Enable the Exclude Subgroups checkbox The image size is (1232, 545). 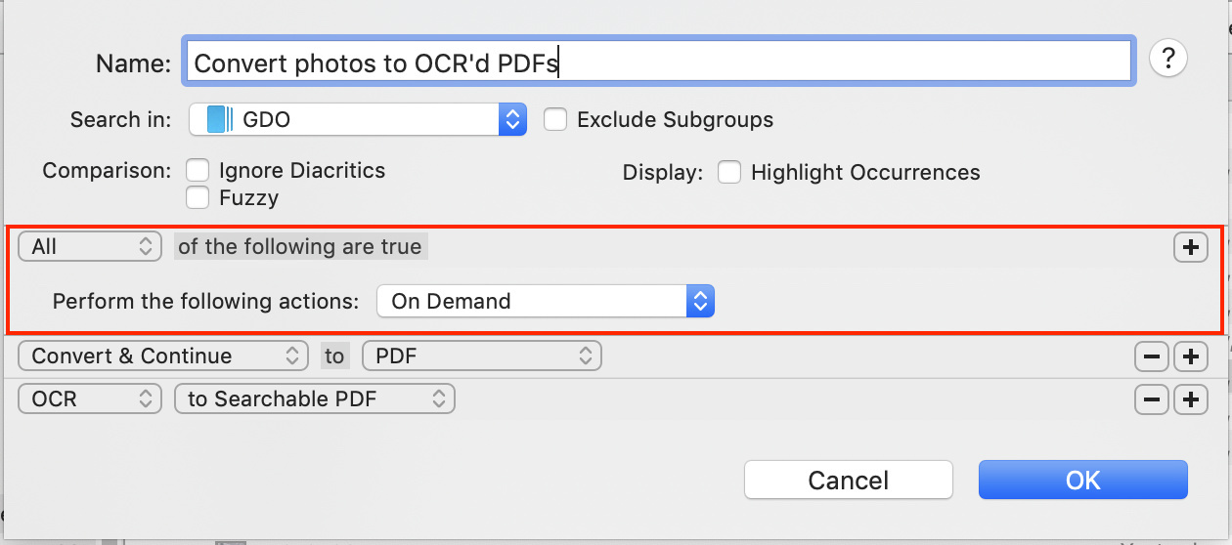pos(555,120)
